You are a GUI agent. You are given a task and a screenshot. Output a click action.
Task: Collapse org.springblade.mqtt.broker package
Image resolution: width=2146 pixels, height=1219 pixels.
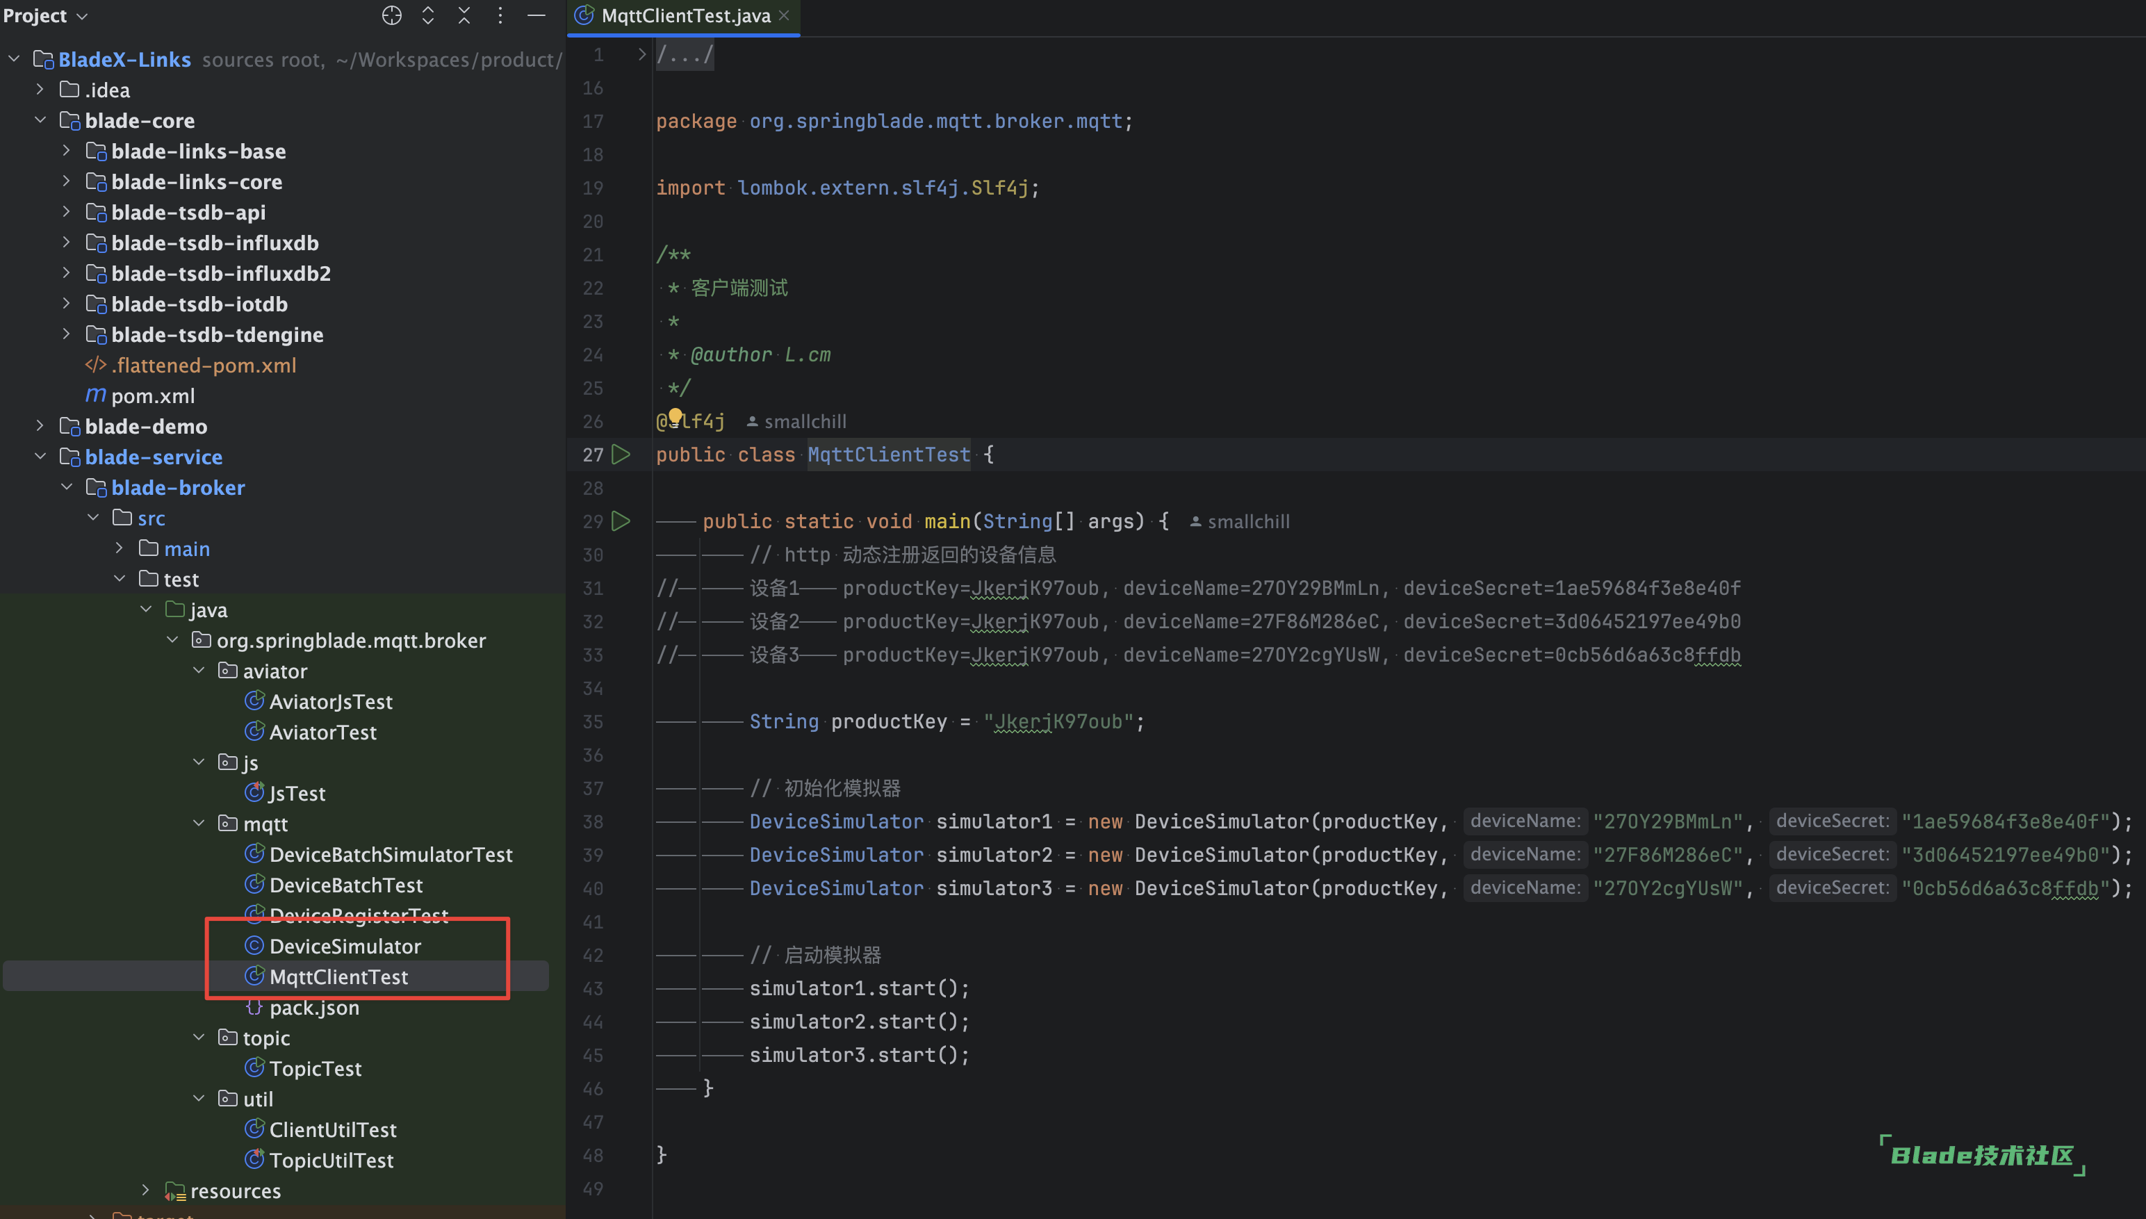point(173,639)
